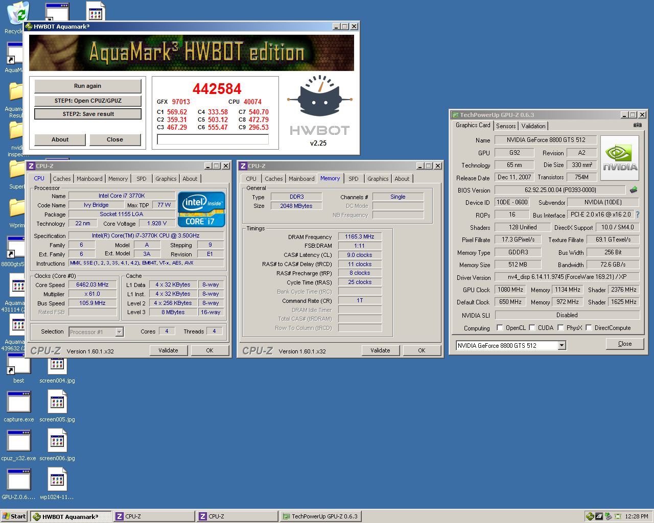Enable the CUDA checkbox
Screen dimensions: 654x523
click(532, 328)
